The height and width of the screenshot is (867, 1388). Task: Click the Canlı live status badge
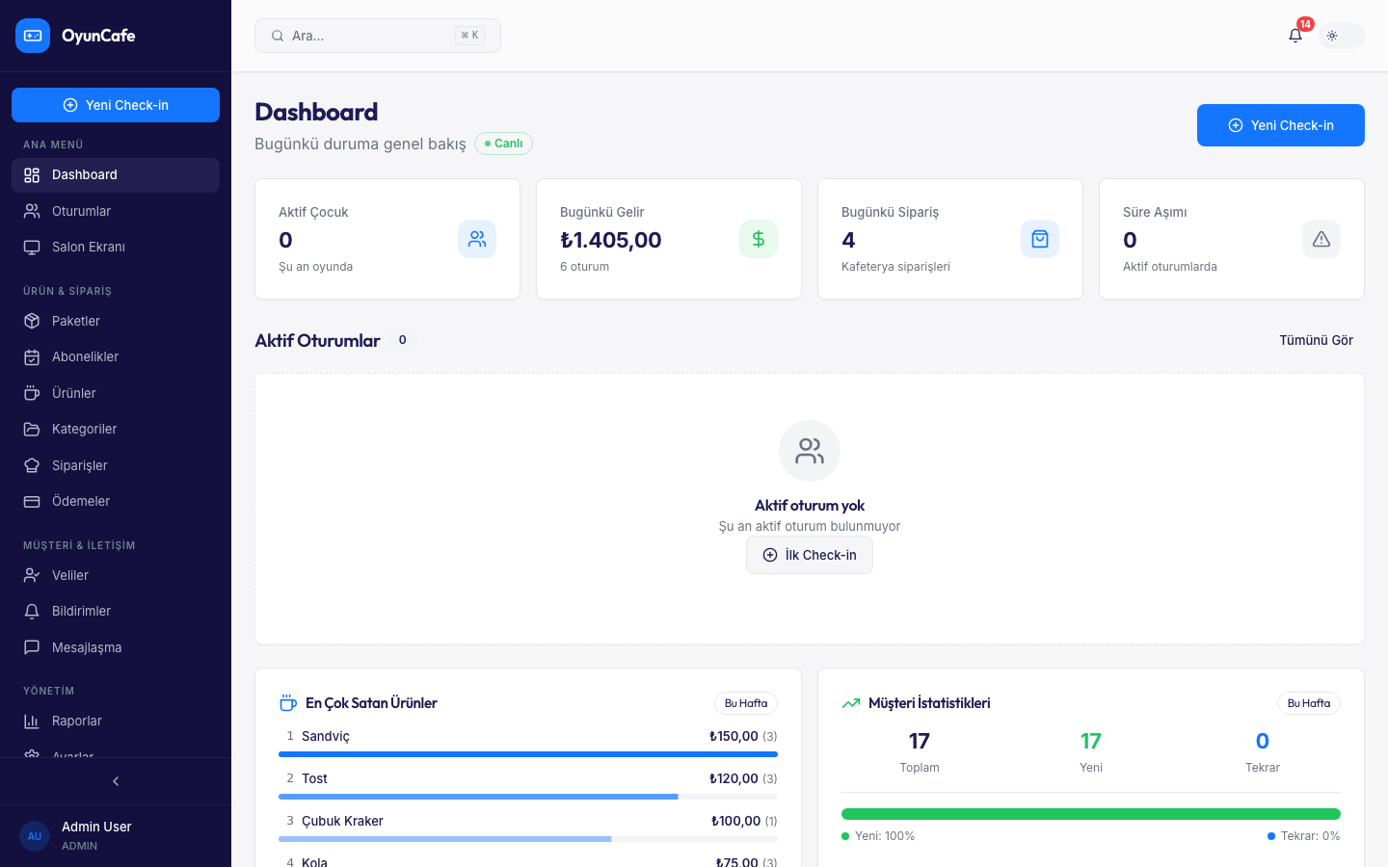click(503, 144)
